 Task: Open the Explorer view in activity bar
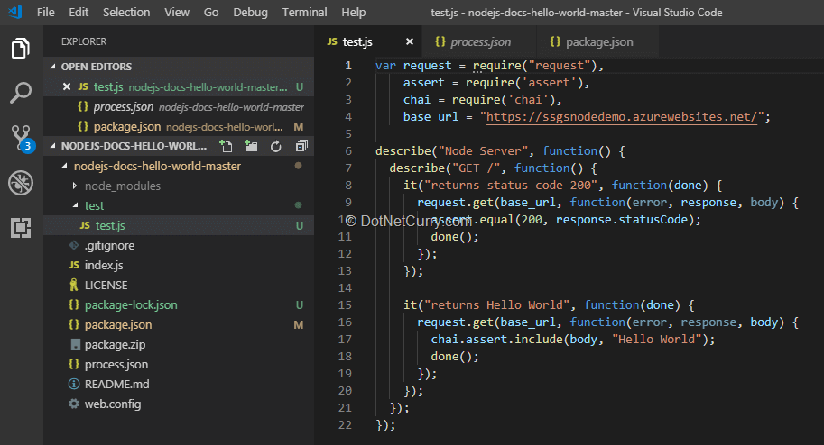click(21, 49)
